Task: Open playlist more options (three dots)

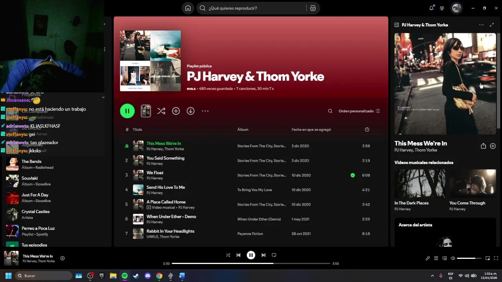Action: pos(205,111)
